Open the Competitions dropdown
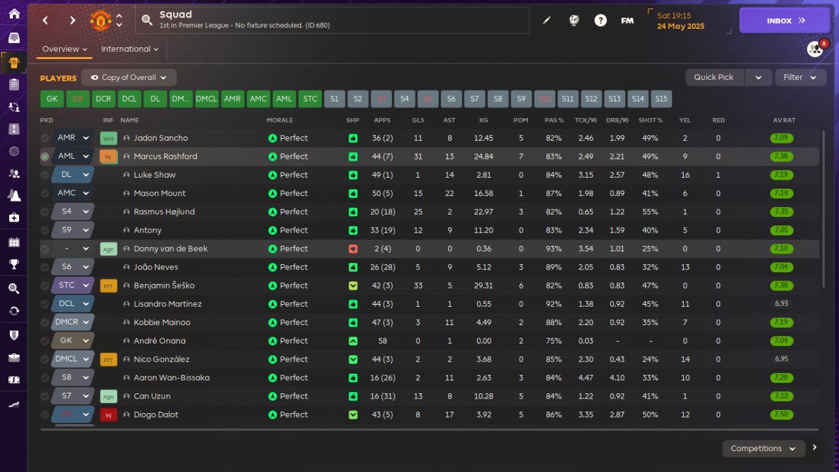The width and height of the screenshot is (839, 472). [x=763, y=448]
